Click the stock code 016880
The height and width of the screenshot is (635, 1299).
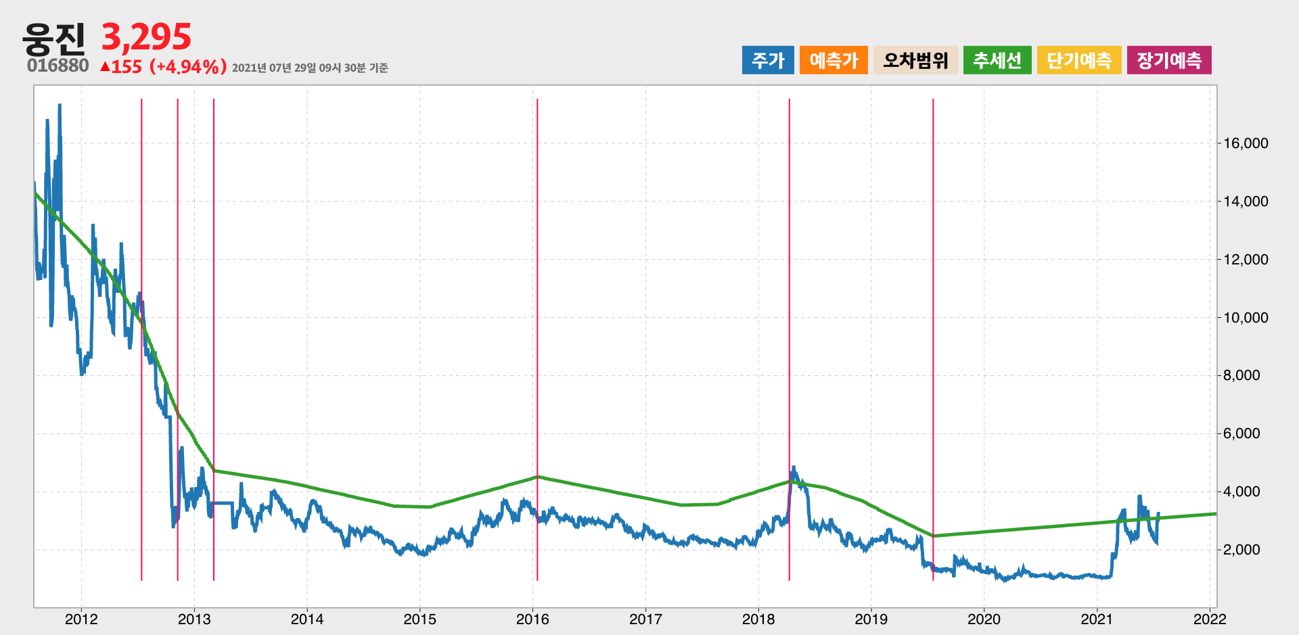tap(58, 66)
